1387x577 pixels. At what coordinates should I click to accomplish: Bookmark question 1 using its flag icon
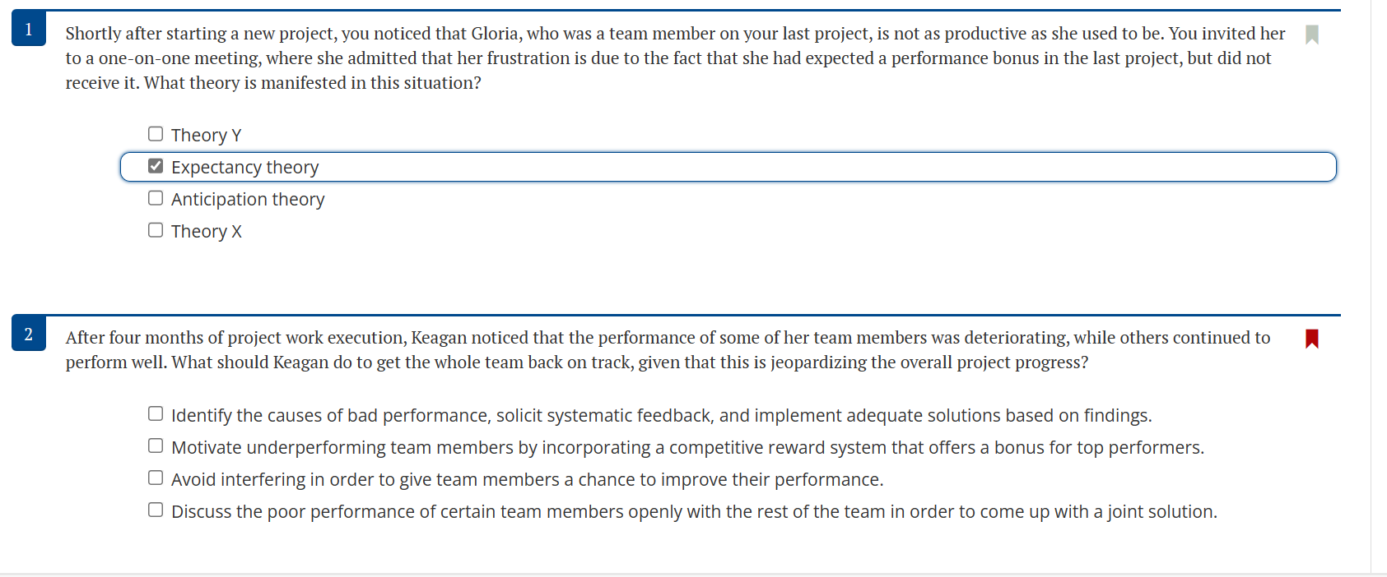[1313, 35]
